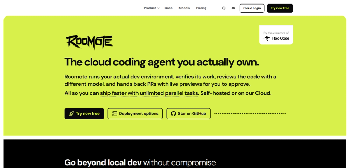
Task: Open the Pricing nav item
Action: coord(201,8)
